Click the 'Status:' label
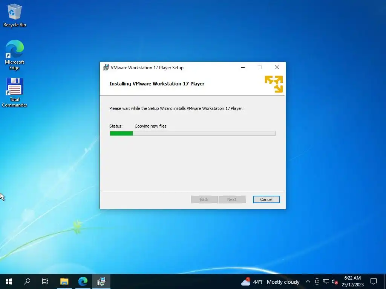This screenshot has width=386, height=289. click(x=116, y=126)
